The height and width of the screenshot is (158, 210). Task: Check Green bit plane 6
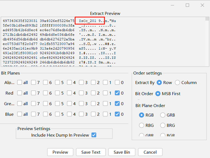pos(45,104)
